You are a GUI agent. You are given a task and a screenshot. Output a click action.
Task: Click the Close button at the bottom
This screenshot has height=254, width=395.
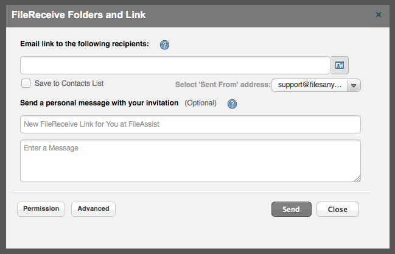337,209
